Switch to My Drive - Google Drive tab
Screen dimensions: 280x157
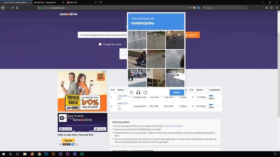coord(46,3)
